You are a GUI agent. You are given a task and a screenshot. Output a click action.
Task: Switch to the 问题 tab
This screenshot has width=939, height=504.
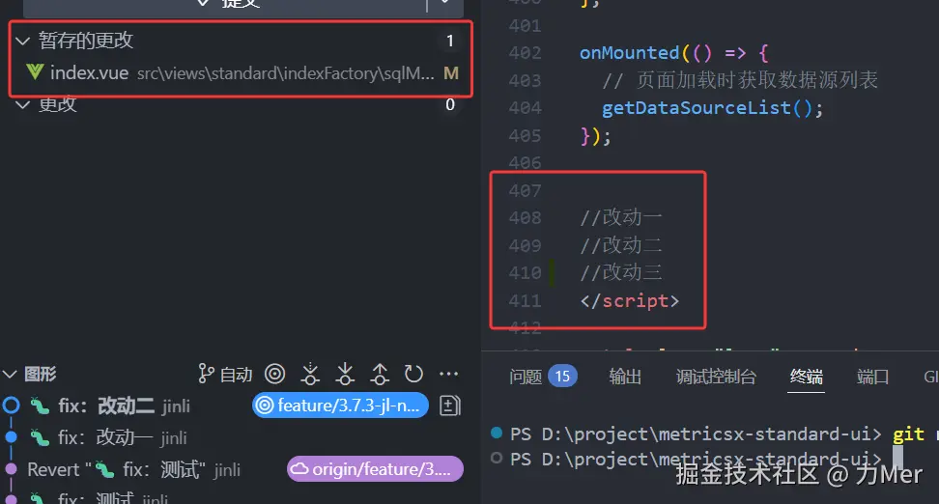point(526,377)
